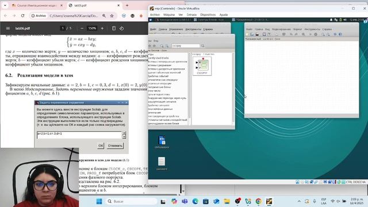Click the 150% zoom level field

tap(92, 28)
